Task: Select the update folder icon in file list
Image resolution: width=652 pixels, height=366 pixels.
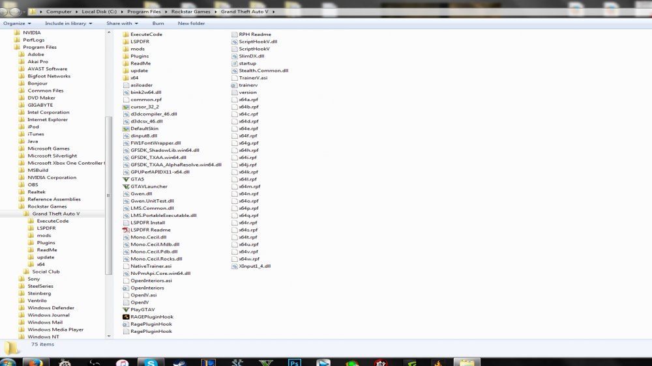Action: tap(126, 70)
